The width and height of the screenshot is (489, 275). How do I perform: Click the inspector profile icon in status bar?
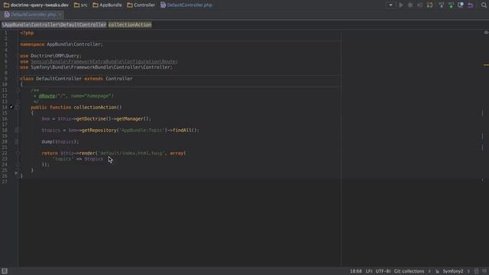click(476, 271)
